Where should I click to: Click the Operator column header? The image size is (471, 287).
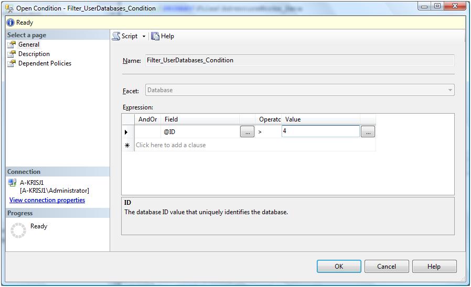click(268, 119)
